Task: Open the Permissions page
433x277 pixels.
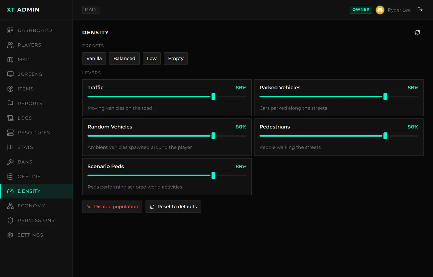Action: tap(36, 221)
